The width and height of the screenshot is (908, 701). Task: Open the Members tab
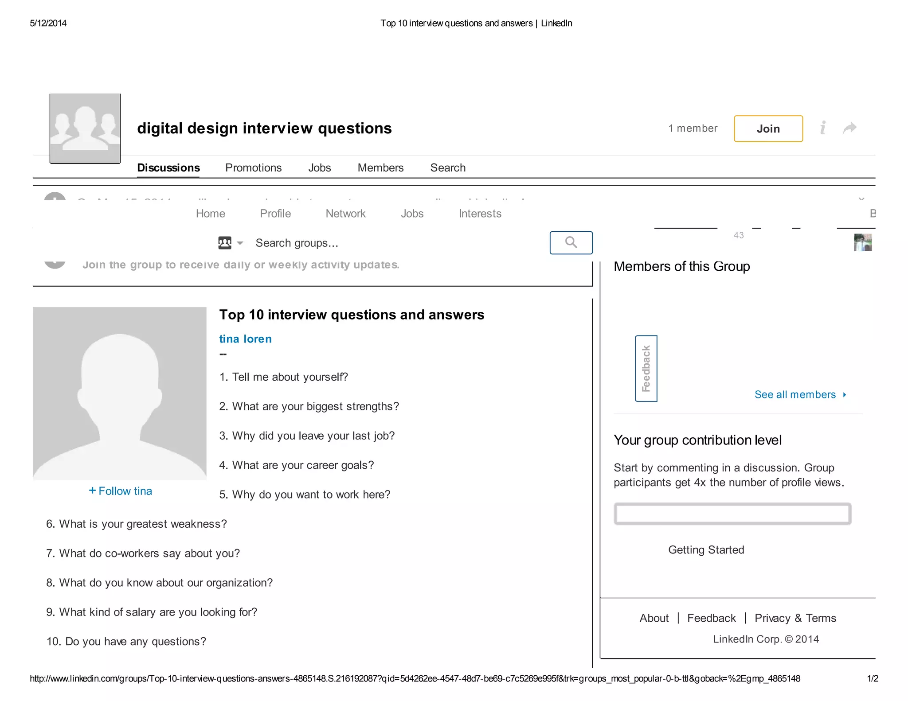tap(380, 167)
